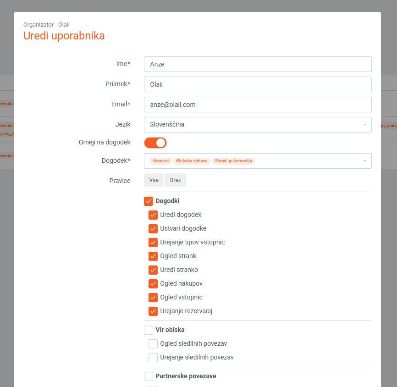397x387 pixels.
Task: Uncheck Ogled nakupov permission
Action: (x=153, y=283)
